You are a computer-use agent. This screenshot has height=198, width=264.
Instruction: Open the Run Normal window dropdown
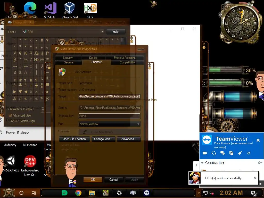(x=109, y=124)
